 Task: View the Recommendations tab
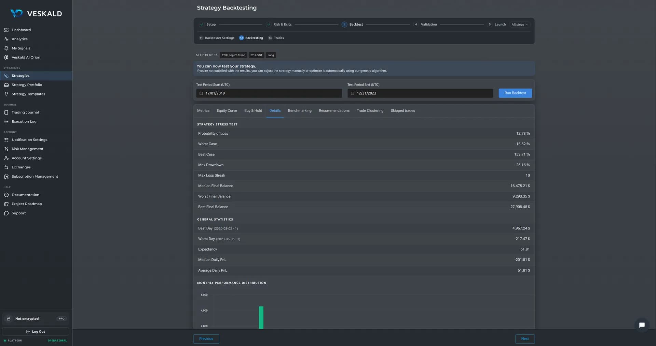pos(334,111)
